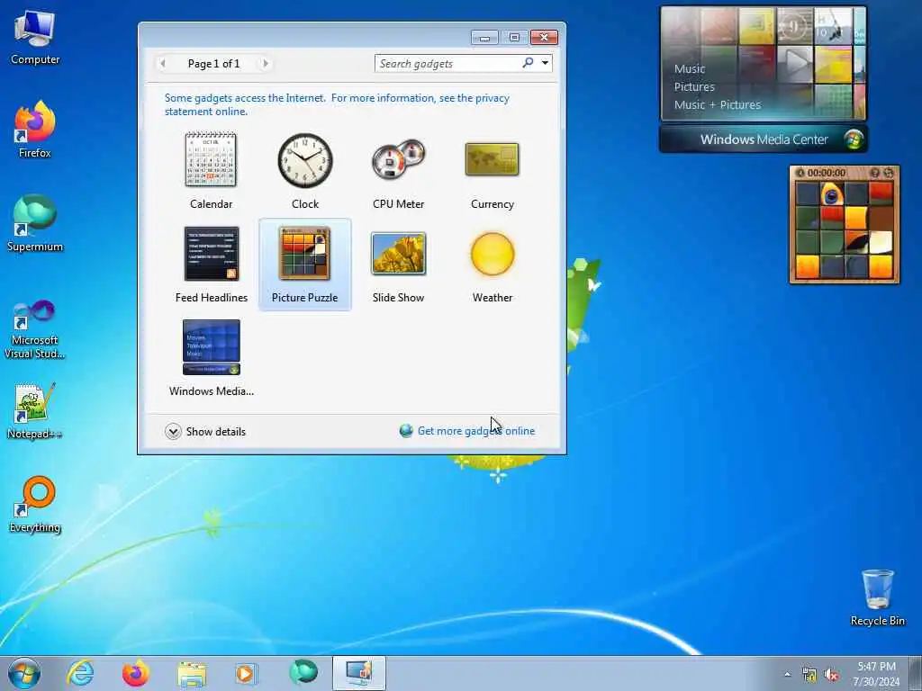Open Get more gadgets online link
Viewport: 922px width, 691px height.
tap(475, 431)
